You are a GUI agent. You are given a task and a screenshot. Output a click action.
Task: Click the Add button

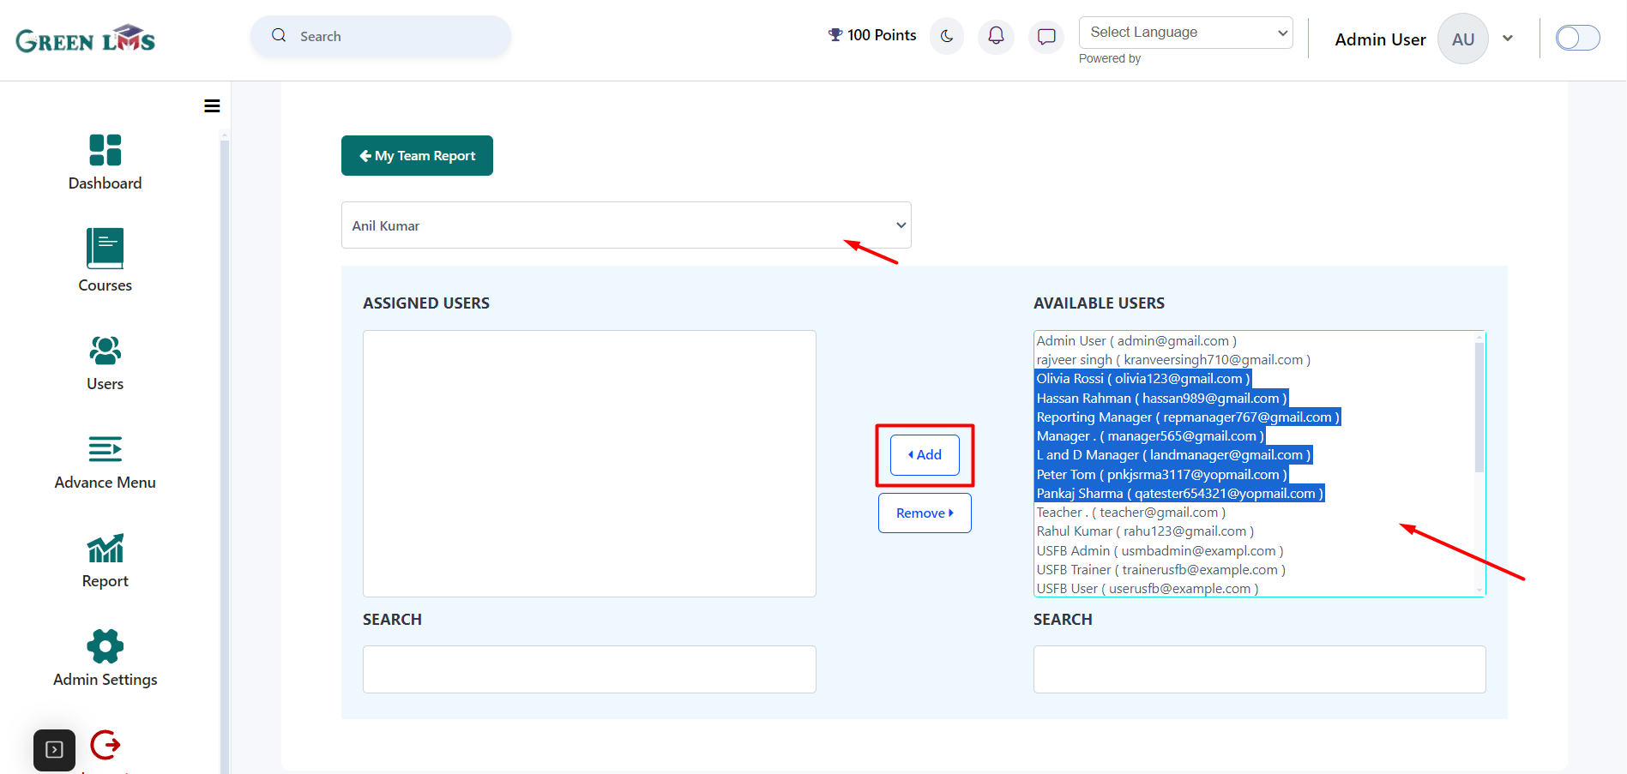coord(925,454)
